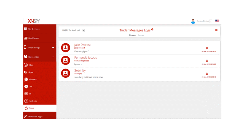244x119 pixels.
Task: Click the XNSPY logo
Action: pos(34,21)
